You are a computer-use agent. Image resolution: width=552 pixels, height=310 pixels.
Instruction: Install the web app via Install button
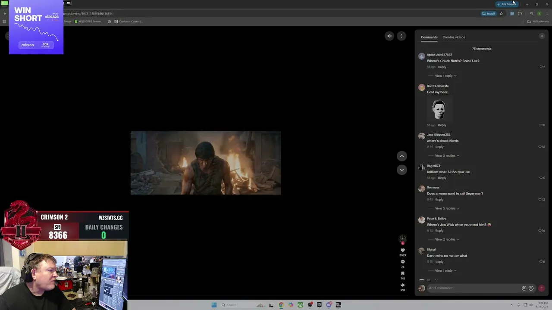(x=489, y=13)
